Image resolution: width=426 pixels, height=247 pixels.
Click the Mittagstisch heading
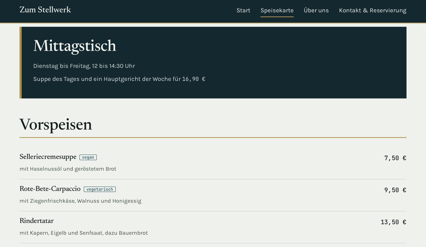pyautogui.click(x=75, y=46)
